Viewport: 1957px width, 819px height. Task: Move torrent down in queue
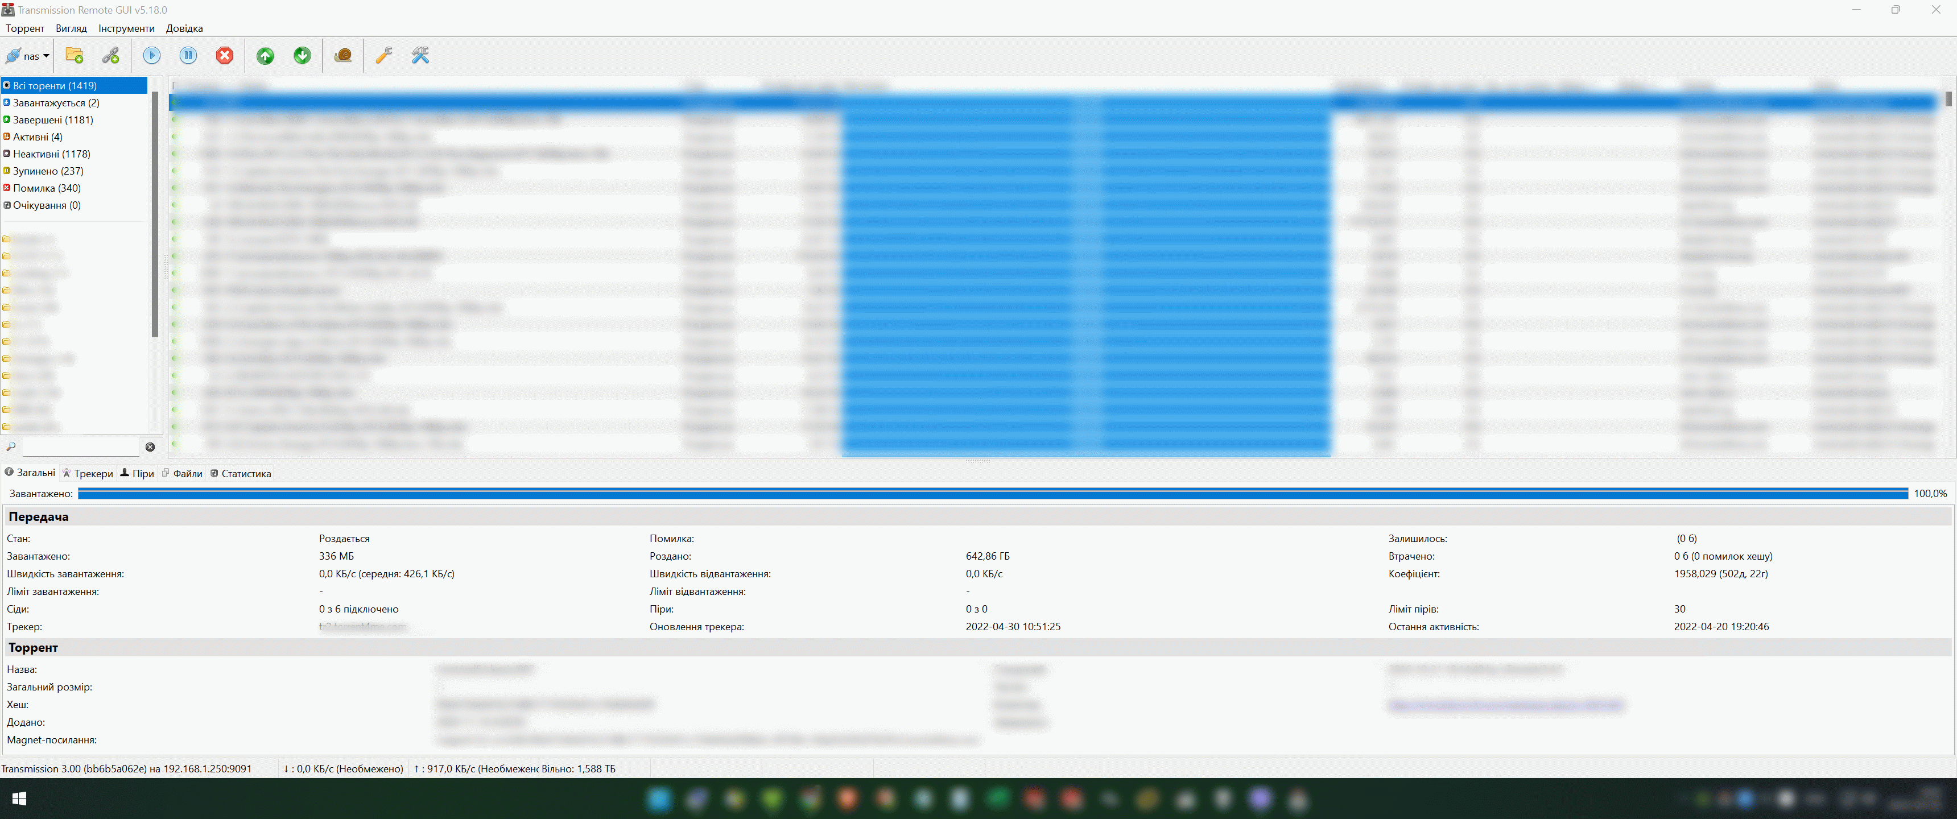302,56
